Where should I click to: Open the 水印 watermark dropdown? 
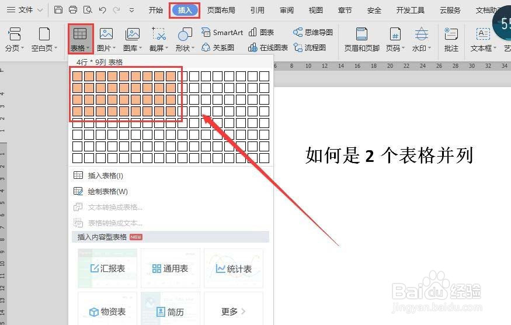pos(429,49)
